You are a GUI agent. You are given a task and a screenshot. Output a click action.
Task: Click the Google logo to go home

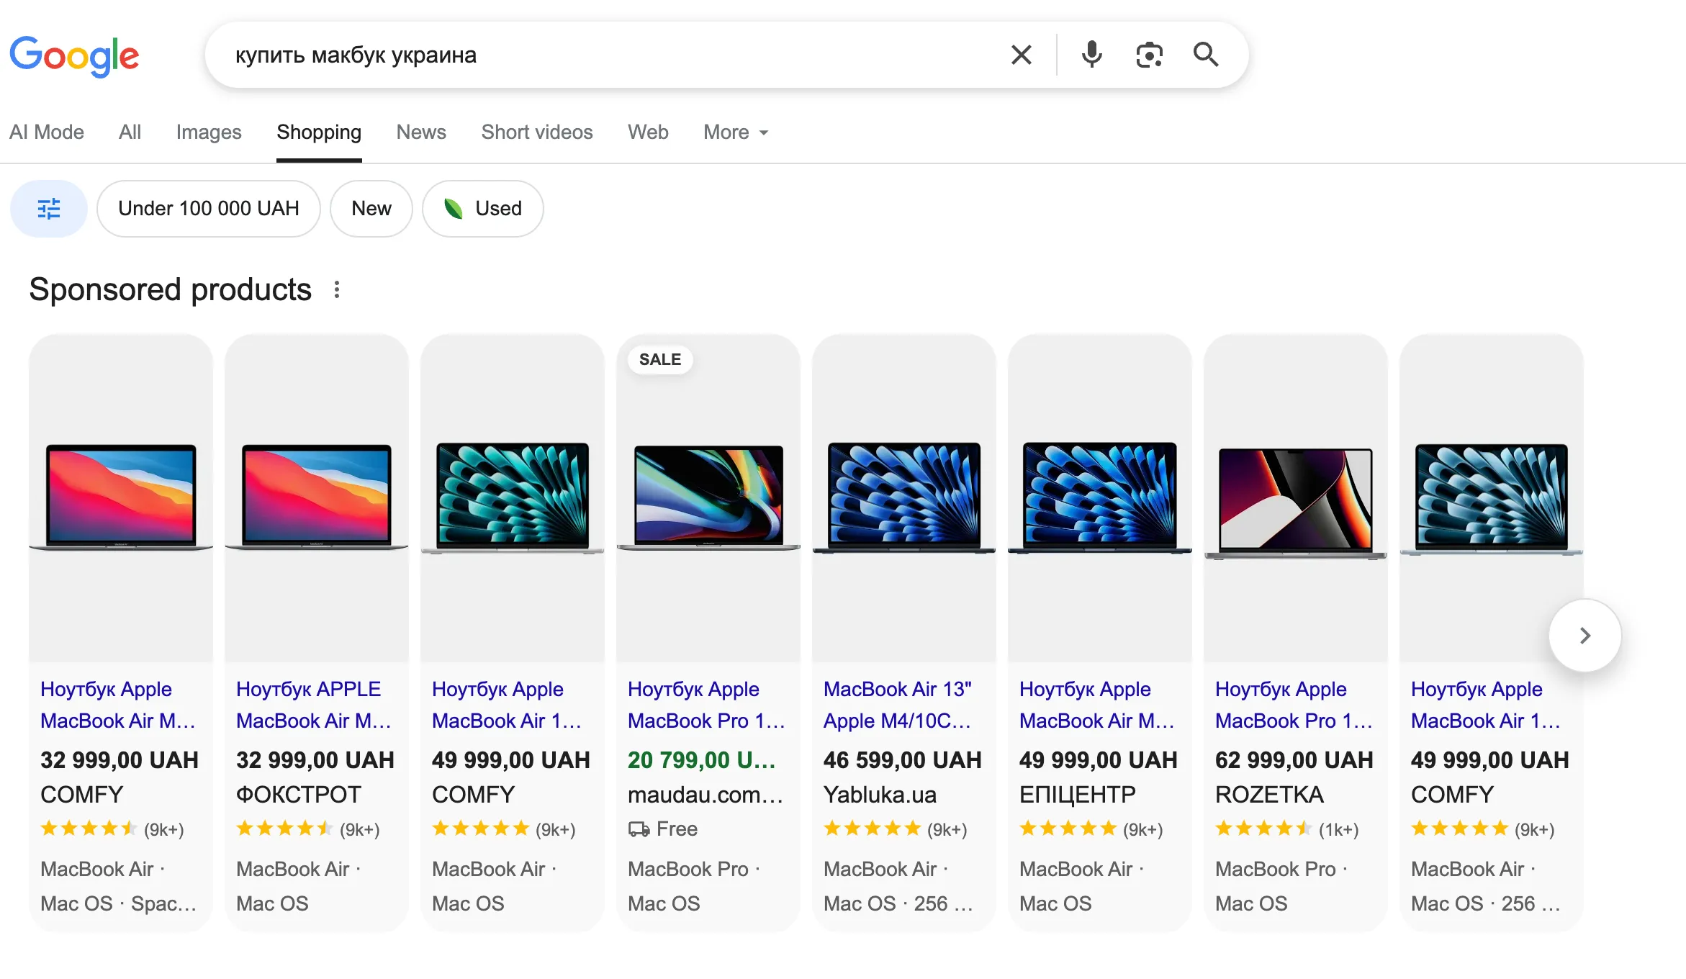(74, 56)
